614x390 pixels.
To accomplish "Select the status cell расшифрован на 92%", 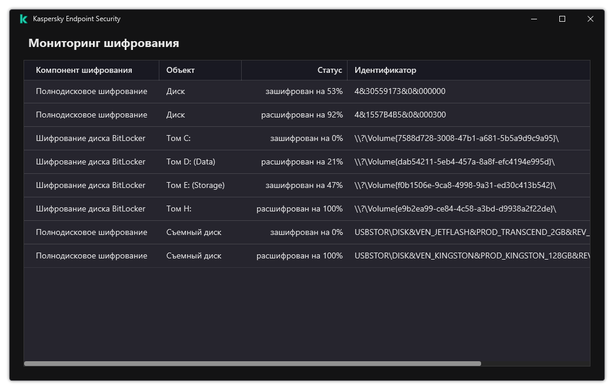I will pos(302,115).
